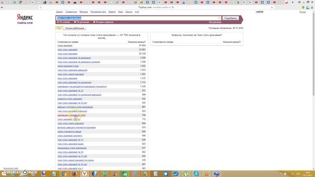The height and width of the screenshot is (177, 315).
Task: Clear the search field with the X icon
Action: (219, 18)
